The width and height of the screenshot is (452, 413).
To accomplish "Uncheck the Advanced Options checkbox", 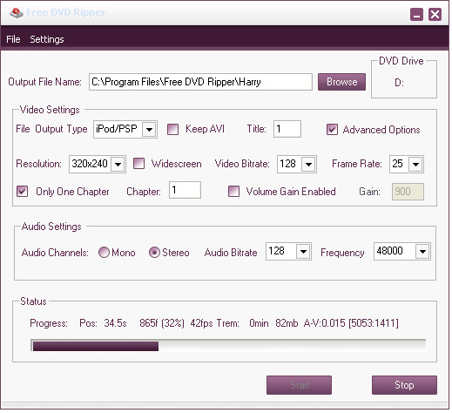I will point(332,130).
